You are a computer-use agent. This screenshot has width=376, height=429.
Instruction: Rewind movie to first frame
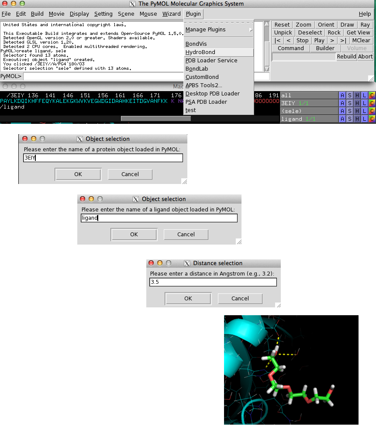click(x=278, y=41)
